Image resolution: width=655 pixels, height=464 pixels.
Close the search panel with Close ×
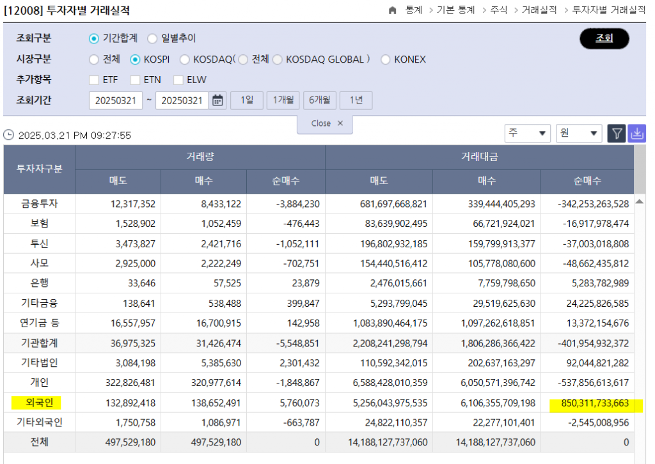[324, 123]
